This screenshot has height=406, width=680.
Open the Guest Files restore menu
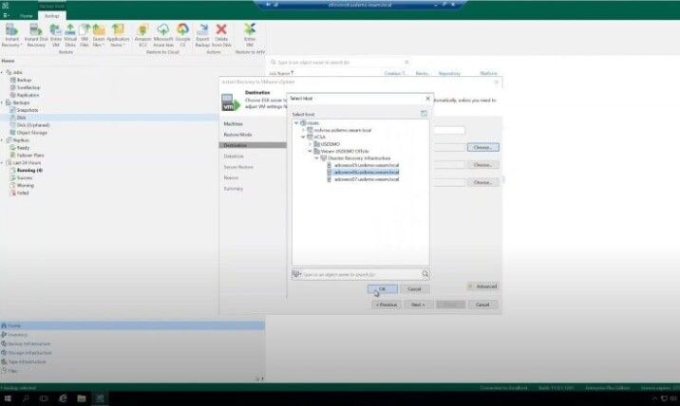coord(99,35)
